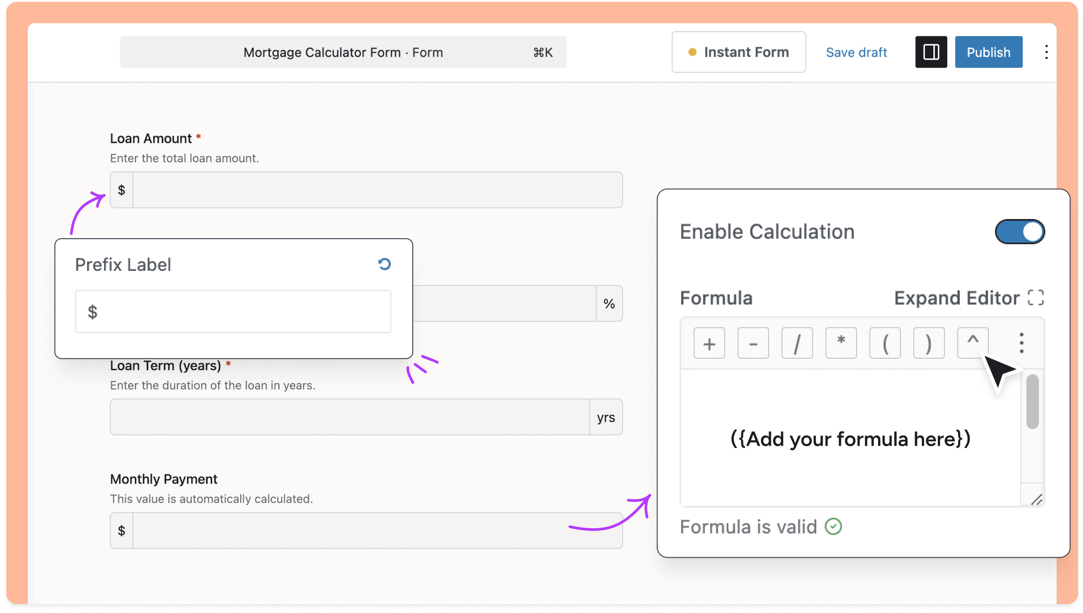1083x613 pixels.
Task: Toggle the settings sidebar panel icon
Action: pyautogui.click(x=931, y=52)
